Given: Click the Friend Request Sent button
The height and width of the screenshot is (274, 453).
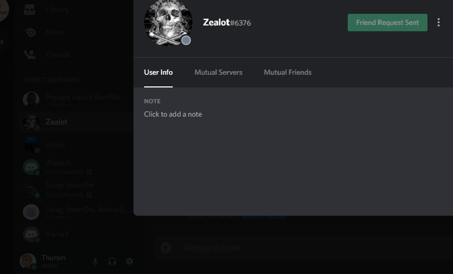Looking at the screenshot, I should (388, 22).
